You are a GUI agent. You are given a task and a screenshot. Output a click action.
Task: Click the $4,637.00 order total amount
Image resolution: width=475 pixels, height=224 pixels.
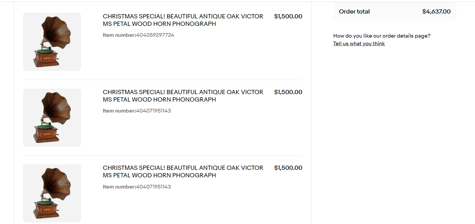(436, 11)
